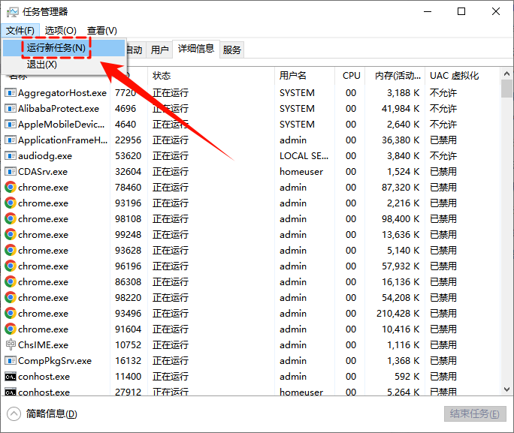Viewport: 514px width, 433px height.
Task: Click the CDASrv.exe process icon
Action: (11, 172)
